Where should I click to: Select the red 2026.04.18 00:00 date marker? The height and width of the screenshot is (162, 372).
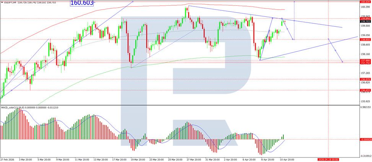[x=328, y=159]
